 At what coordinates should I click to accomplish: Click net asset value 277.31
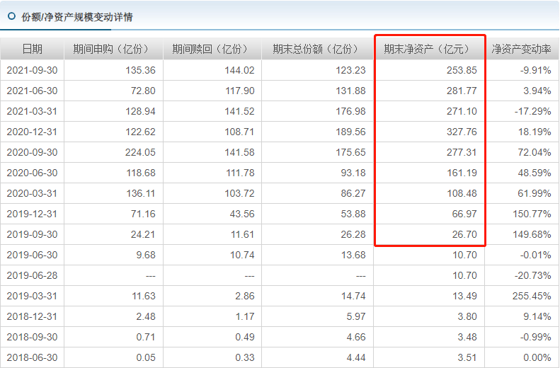coord(462,152)
